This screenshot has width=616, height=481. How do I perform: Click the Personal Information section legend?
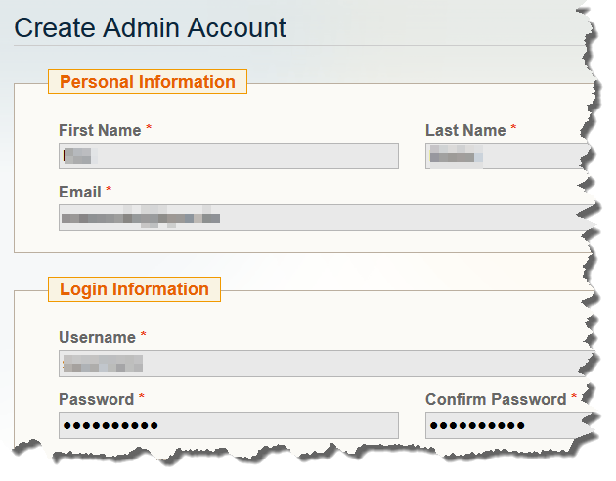[148, 82]
